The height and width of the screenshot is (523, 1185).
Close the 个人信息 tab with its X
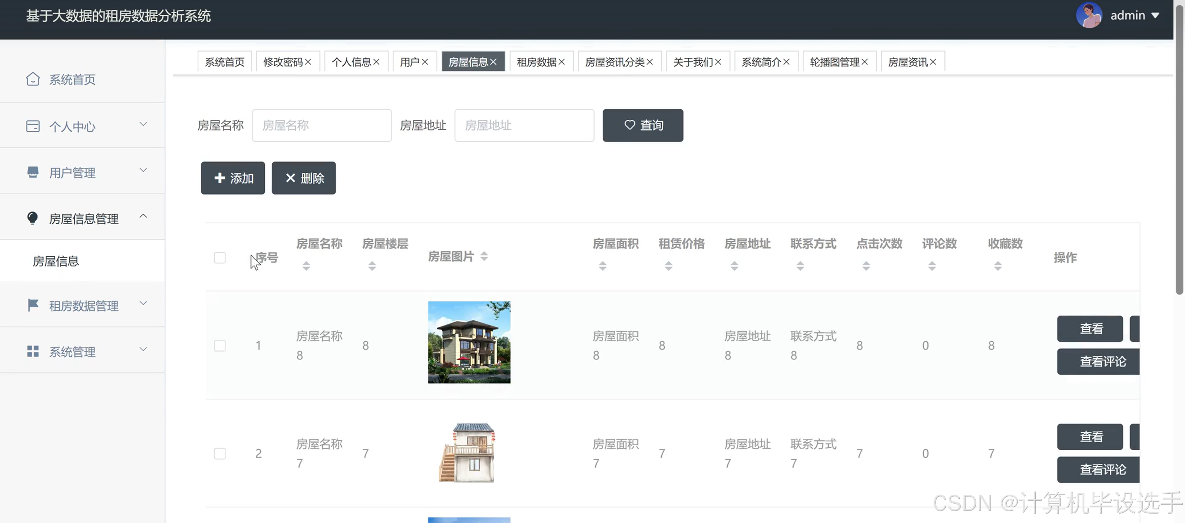tap(376, 61)
